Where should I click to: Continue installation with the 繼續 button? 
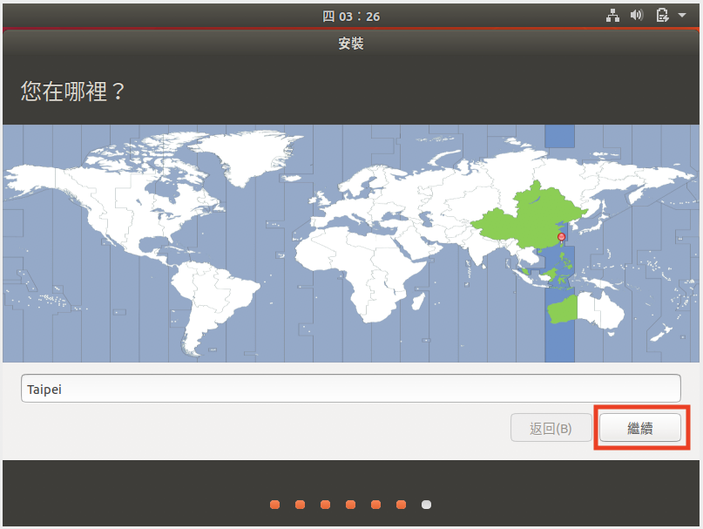(639, 428)
